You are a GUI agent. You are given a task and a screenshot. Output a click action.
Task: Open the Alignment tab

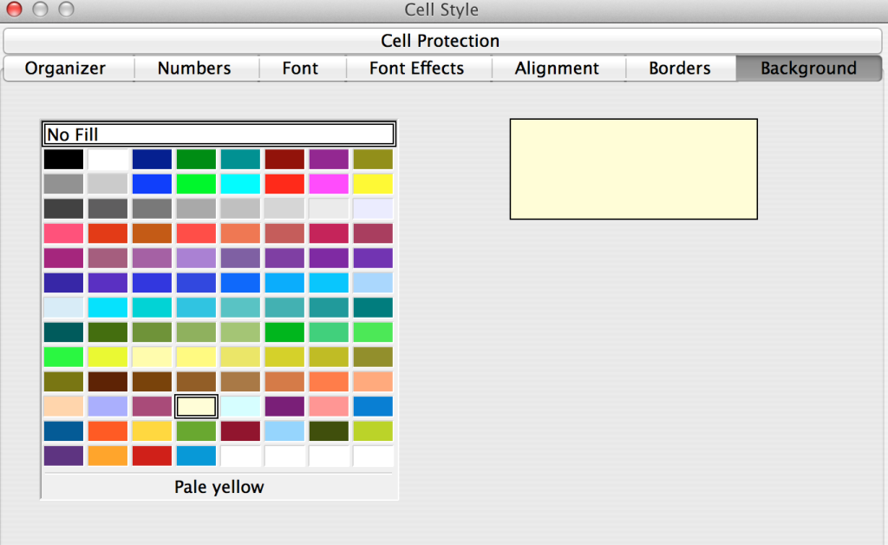[558, 69]
